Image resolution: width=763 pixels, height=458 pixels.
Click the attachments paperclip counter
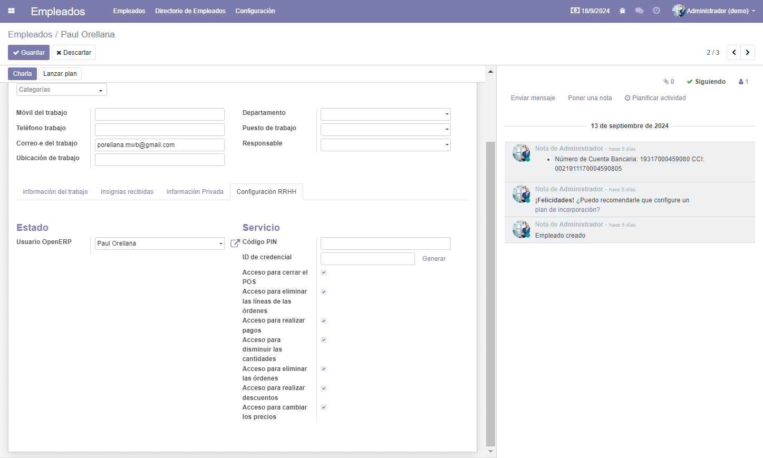tap(669, 82)
